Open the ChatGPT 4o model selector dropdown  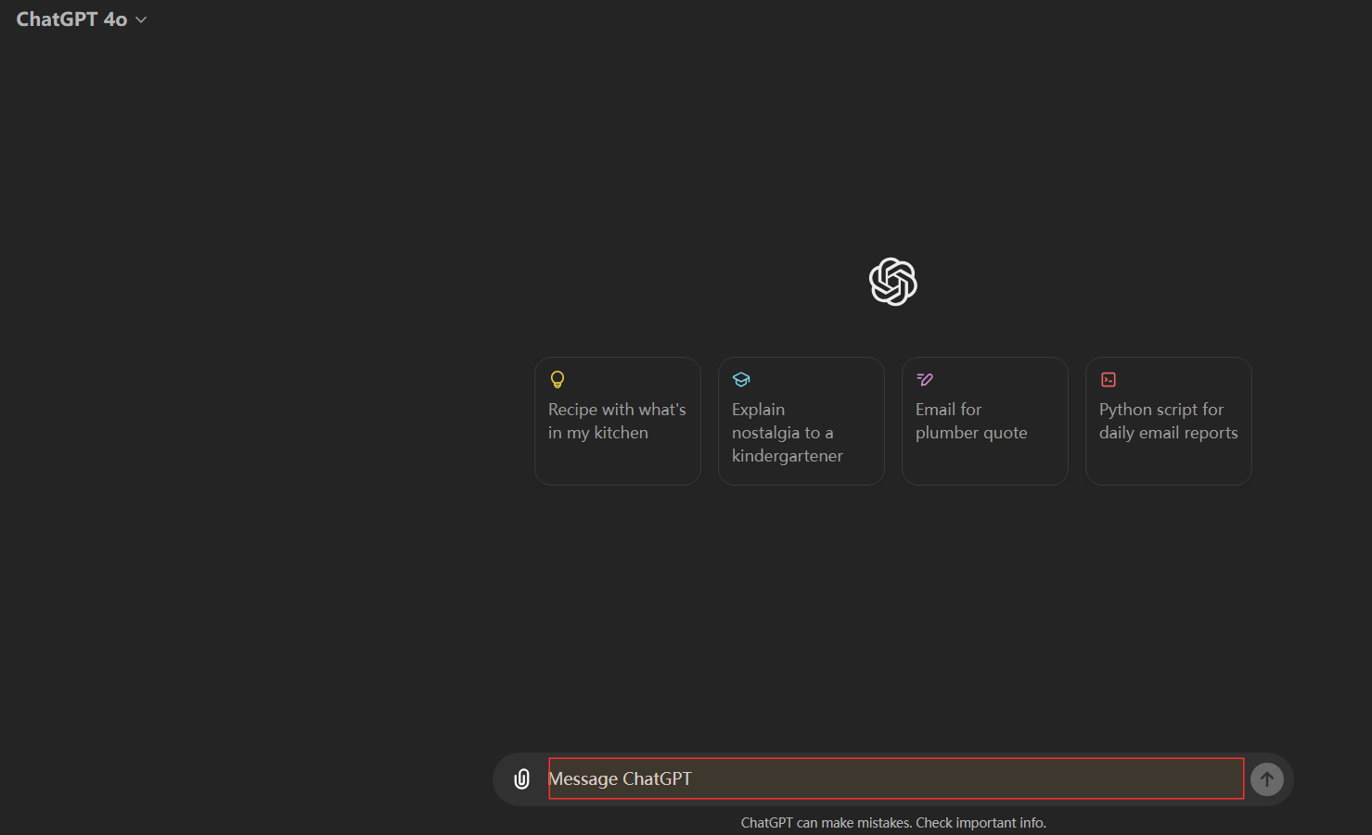pos(82,19)
